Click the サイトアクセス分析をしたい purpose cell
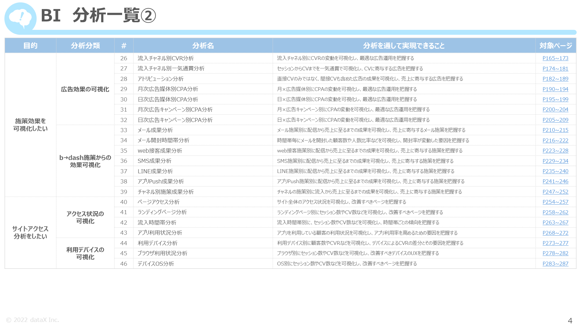The image size is (581, 326). (31, 232)
